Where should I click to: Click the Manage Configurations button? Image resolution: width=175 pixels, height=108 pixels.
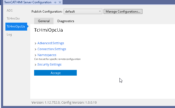123,11
